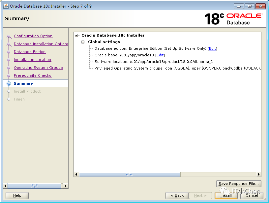
Task: Return to Prerequisite Checks step
Action: [x=33, y=75]
